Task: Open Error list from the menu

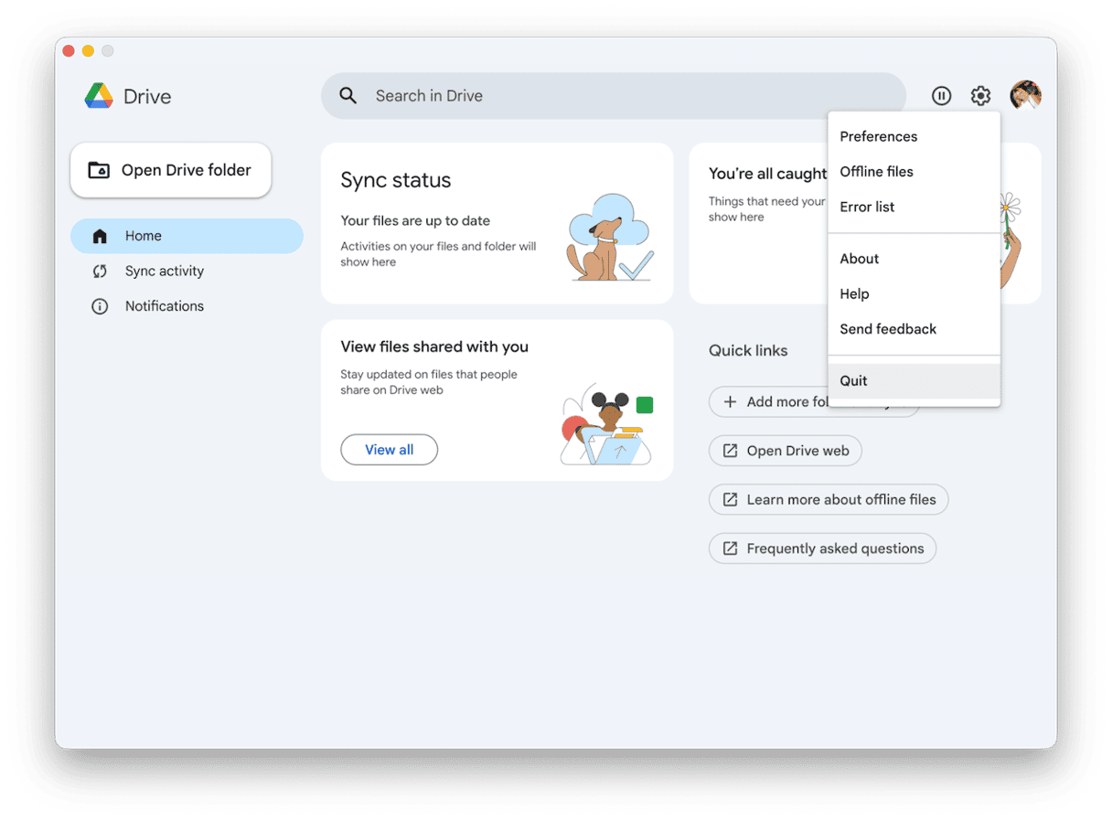Action: click(867, 207)
